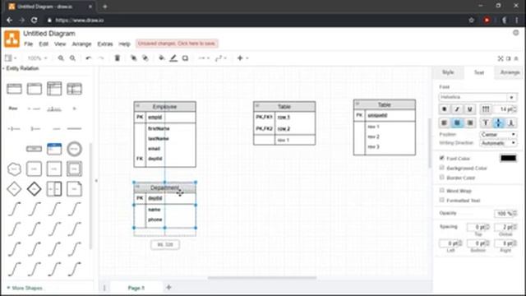The image size is (526, 296).
Task: Open the View menu
Action: (60, 44)
